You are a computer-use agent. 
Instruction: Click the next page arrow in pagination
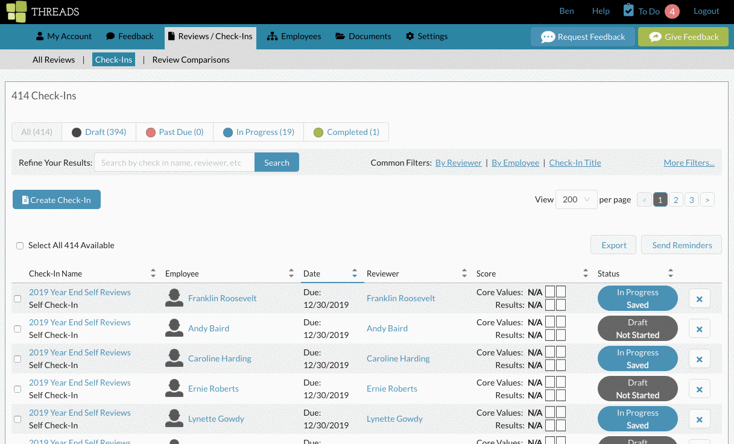707,200
